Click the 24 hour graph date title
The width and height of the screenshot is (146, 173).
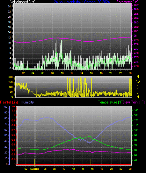click(x=82, y=2)
